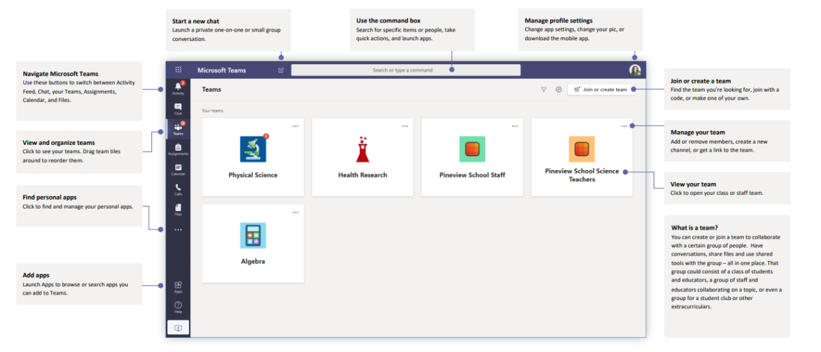This screenshot has width=821, height=352.
Task: Start a new chat with compose icon
Action: pos(281,70)
